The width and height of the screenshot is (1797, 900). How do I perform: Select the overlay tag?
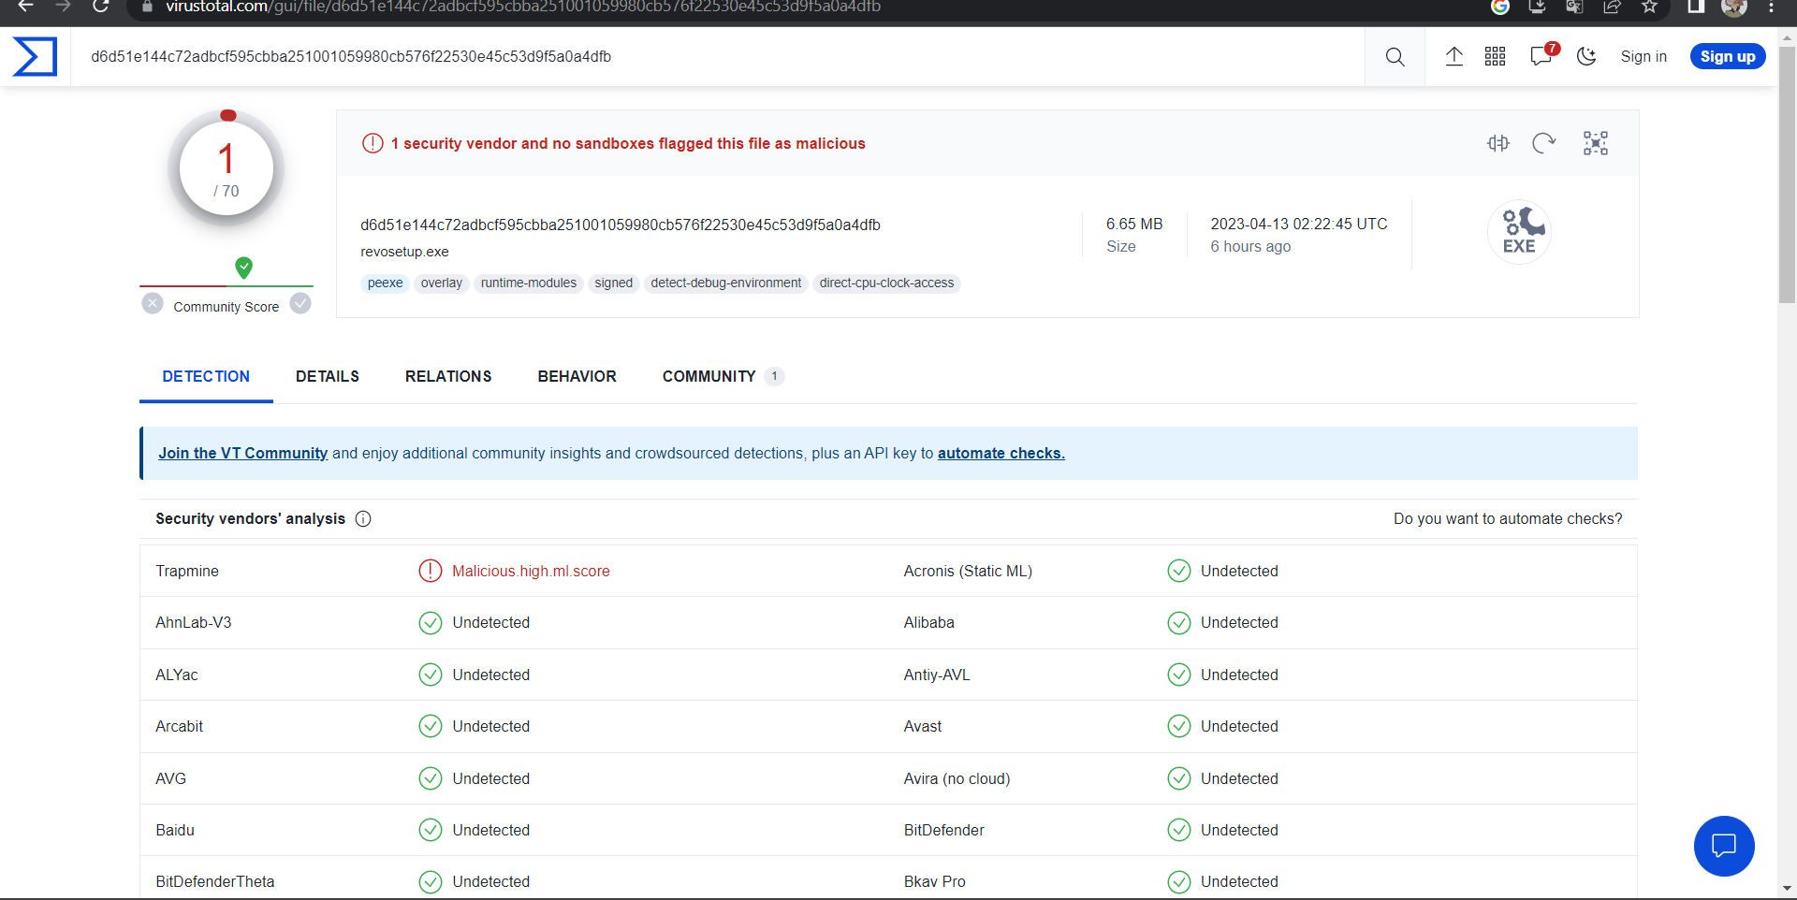pos(442,283)
